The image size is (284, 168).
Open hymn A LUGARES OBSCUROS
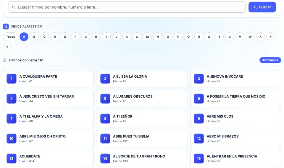point(142,99)
